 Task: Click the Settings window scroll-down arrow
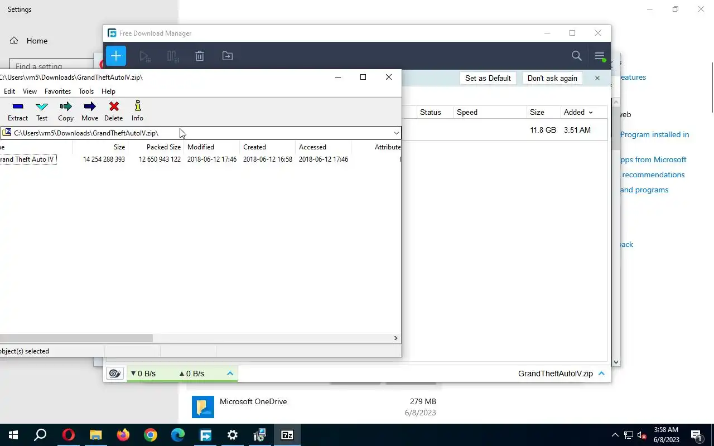(616, 362)
